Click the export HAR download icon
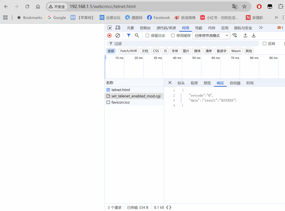285x211 pixels. coord(254,36)
